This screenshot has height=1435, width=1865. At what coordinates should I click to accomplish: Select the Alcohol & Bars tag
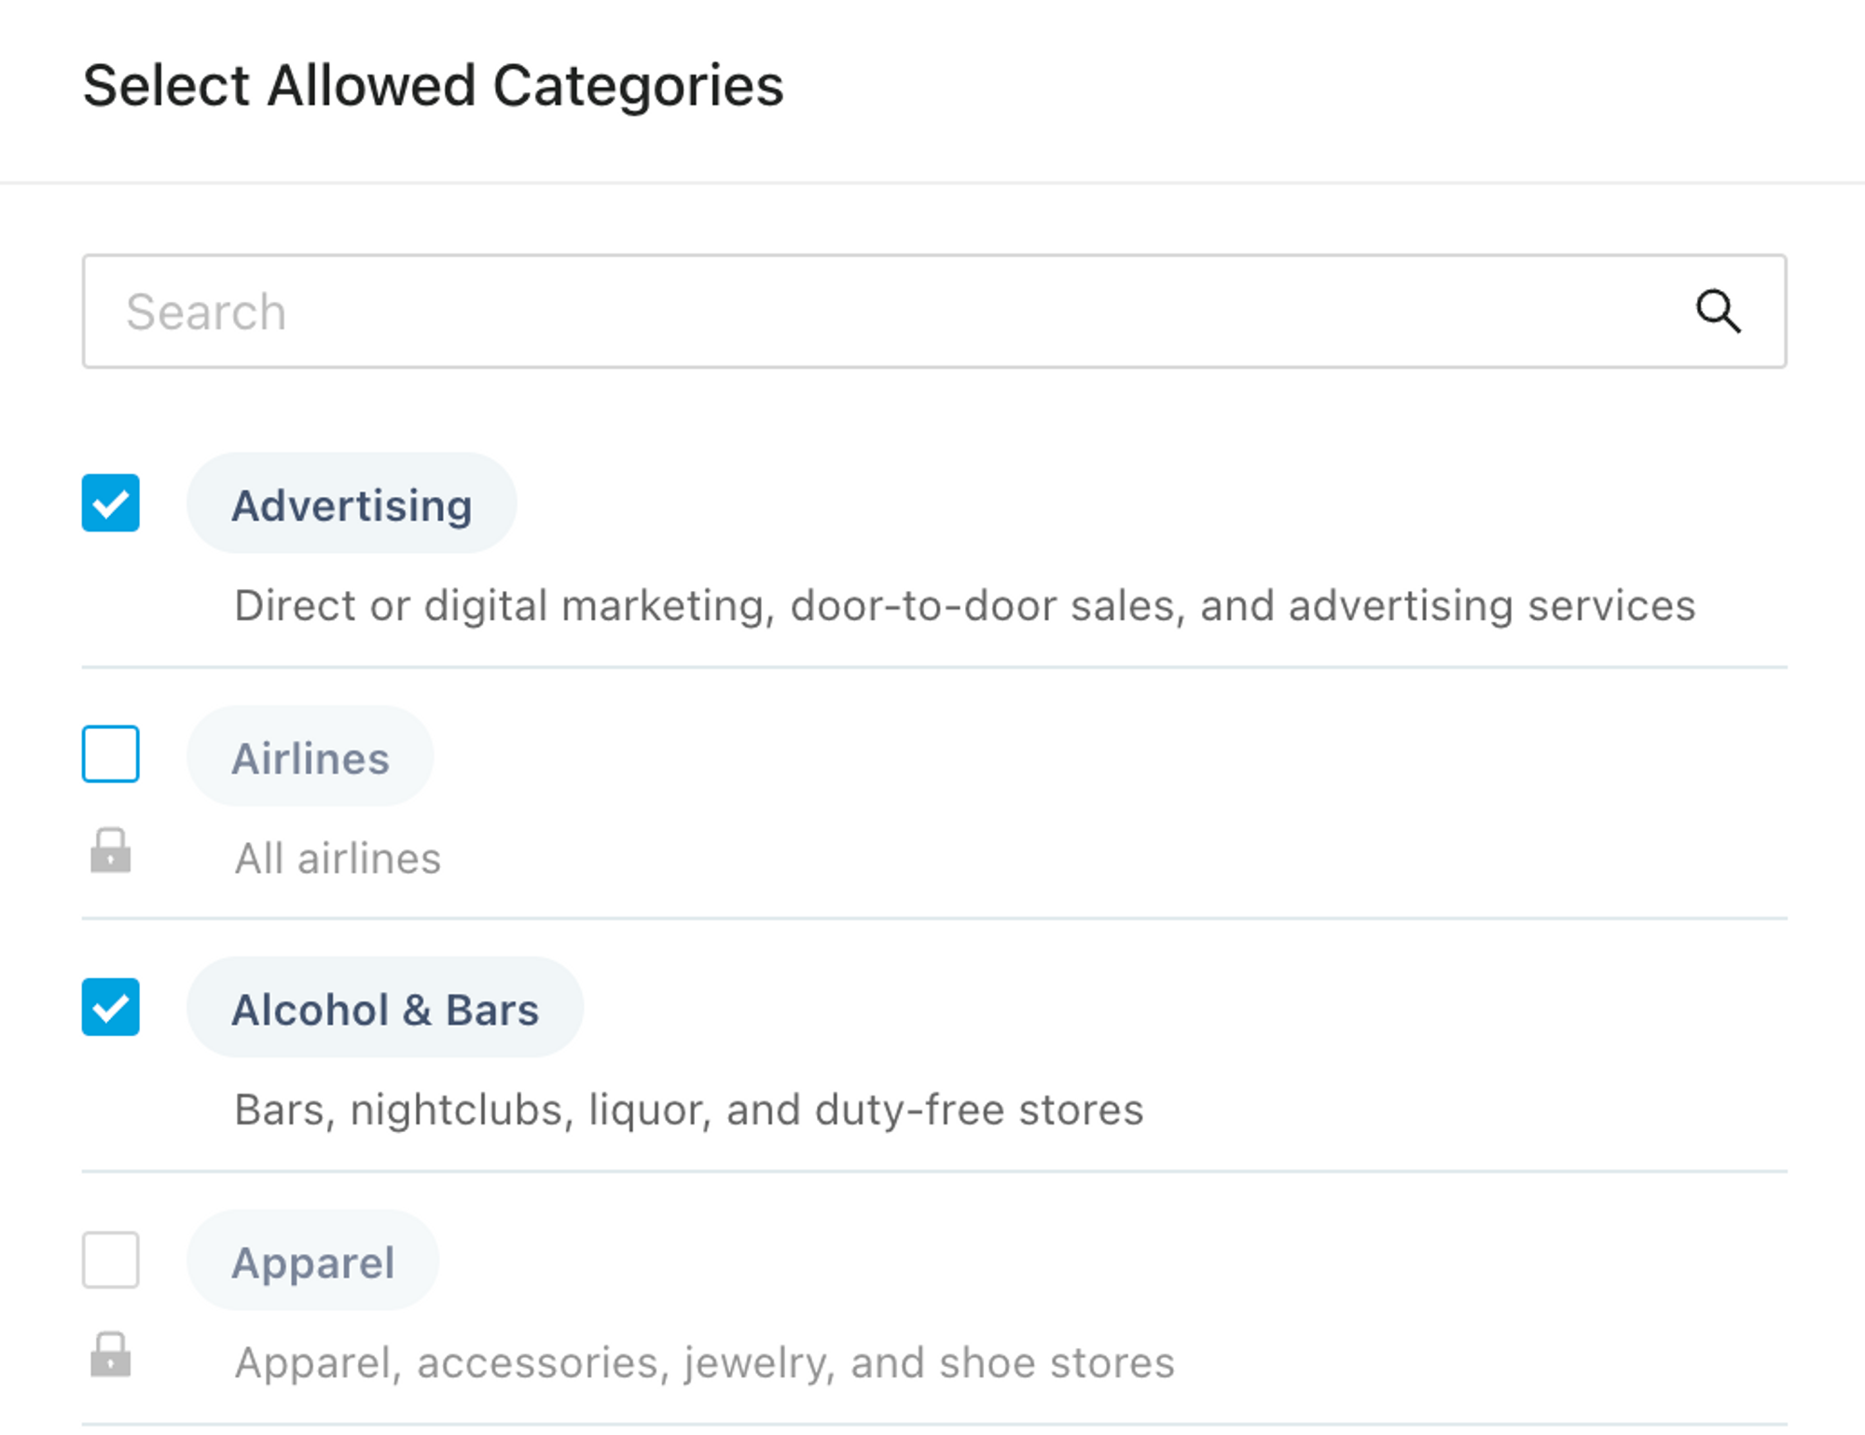[x=385, y=1008]
